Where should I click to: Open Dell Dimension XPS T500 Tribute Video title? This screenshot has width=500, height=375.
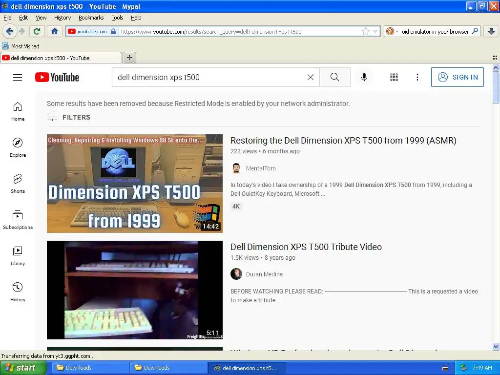306,247
